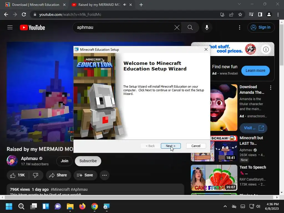Viewport: 284px width, 213px height.
Task: Open ad info icon
Action: pos(266,49)
